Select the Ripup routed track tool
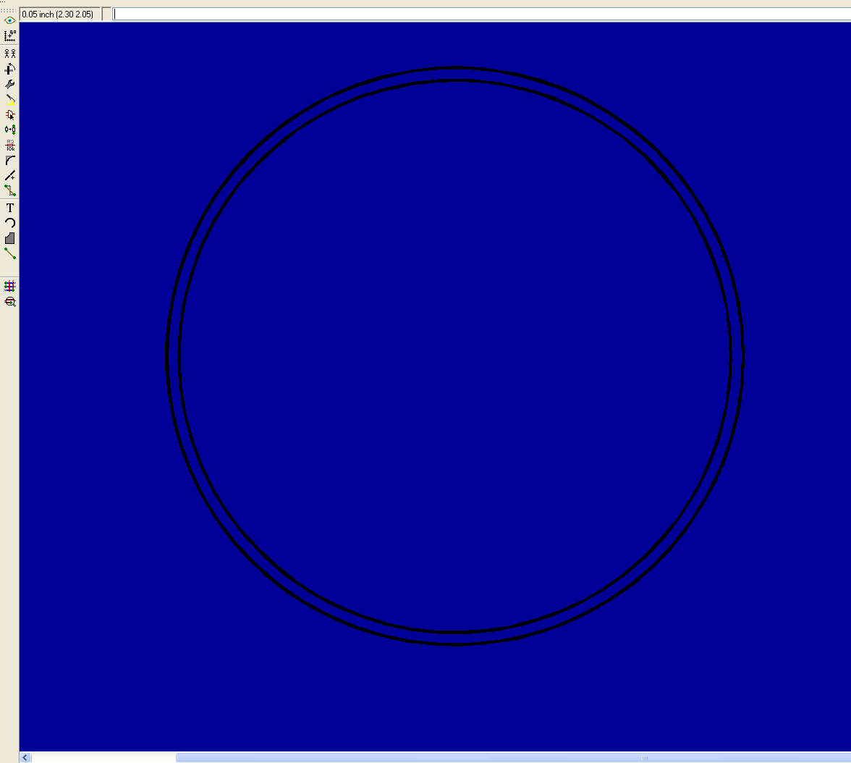Screen dimensions: 851x763 pyautogui.click(x=10, y=190)
